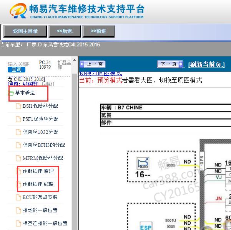Click 折叠全部 to collapse tree
Screen dimensions: 231x230
(64, 65)
